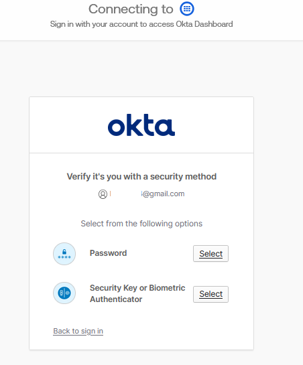Click 'Select from the following options' text
The height and width of the screenshot is (365, 303).
[x=141, y=224]
